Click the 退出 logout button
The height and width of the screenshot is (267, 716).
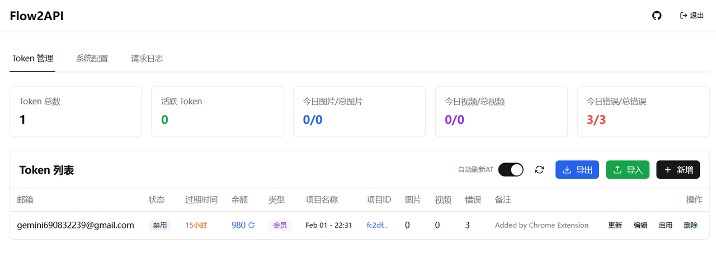pos(692,16)
